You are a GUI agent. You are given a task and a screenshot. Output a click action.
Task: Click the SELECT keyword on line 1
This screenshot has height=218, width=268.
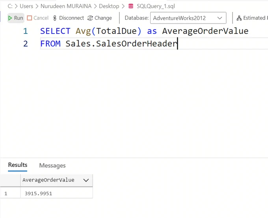55,31
